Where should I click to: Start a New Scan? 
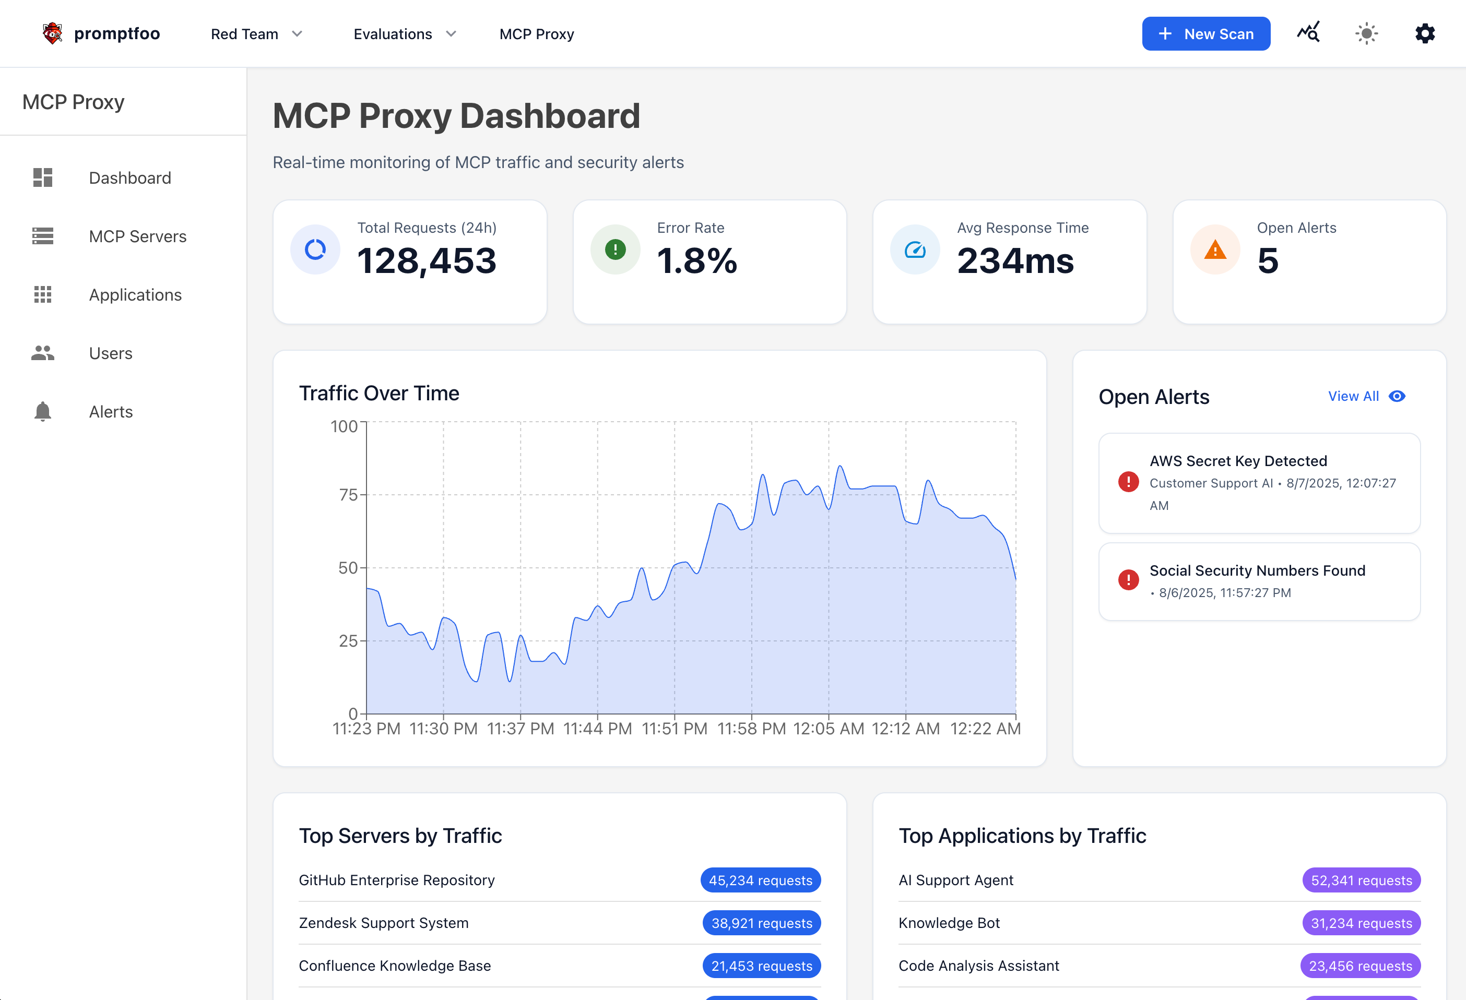click(x=1205, y=33)
